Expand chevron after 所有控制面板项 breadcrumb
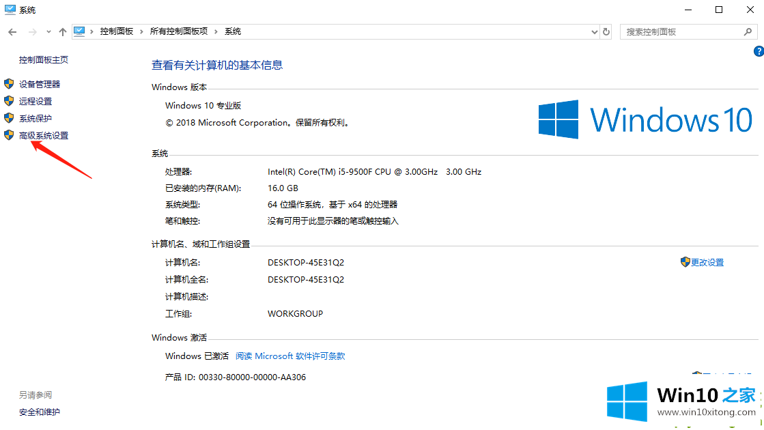Screen dimensions: 764x430 tap(216, 31)
